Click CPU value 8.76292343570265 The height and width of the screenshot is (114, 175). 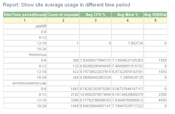tap(95, 89)
